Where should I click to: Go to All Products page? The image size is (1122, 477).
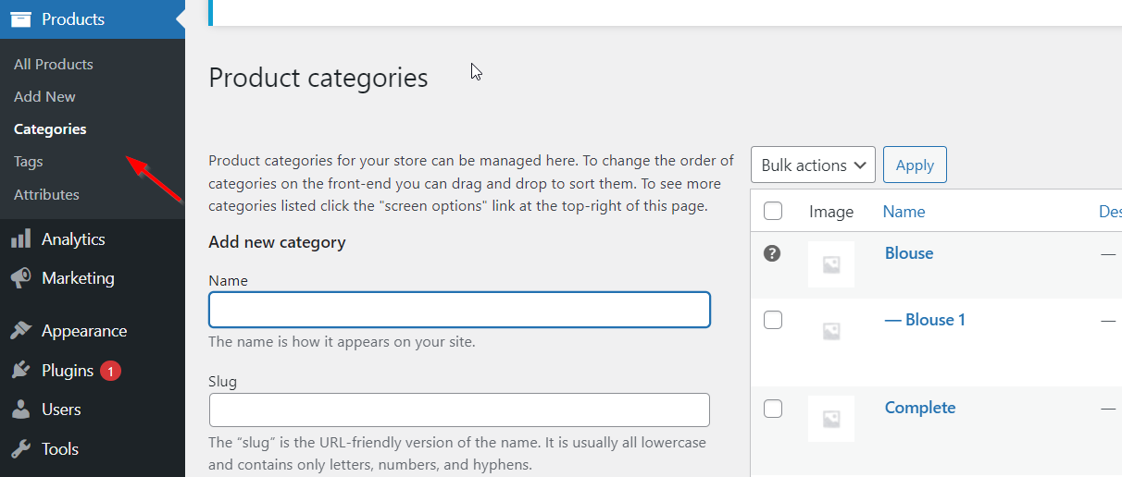(54, 65)
